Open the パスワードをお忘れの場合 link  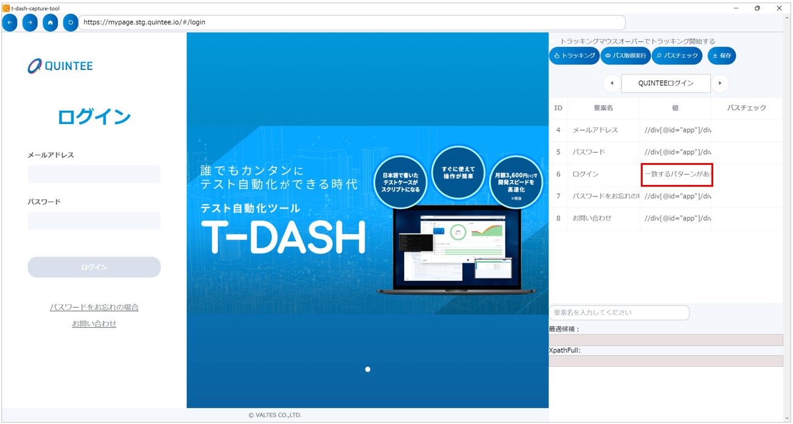point(94,307)
